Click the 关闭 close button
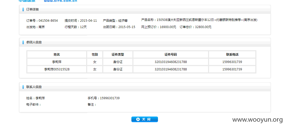 point(144,119)
